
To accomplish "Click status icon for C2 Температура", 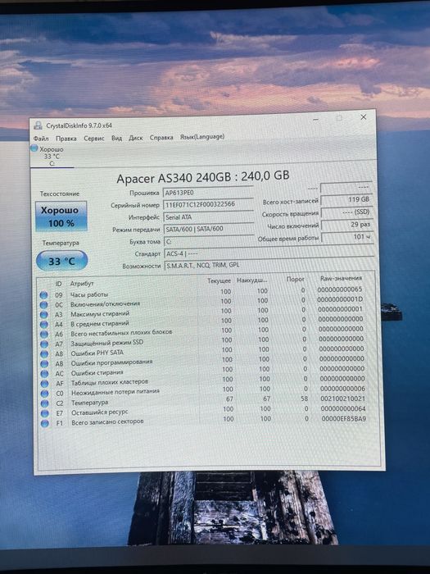I will [44, 403].
